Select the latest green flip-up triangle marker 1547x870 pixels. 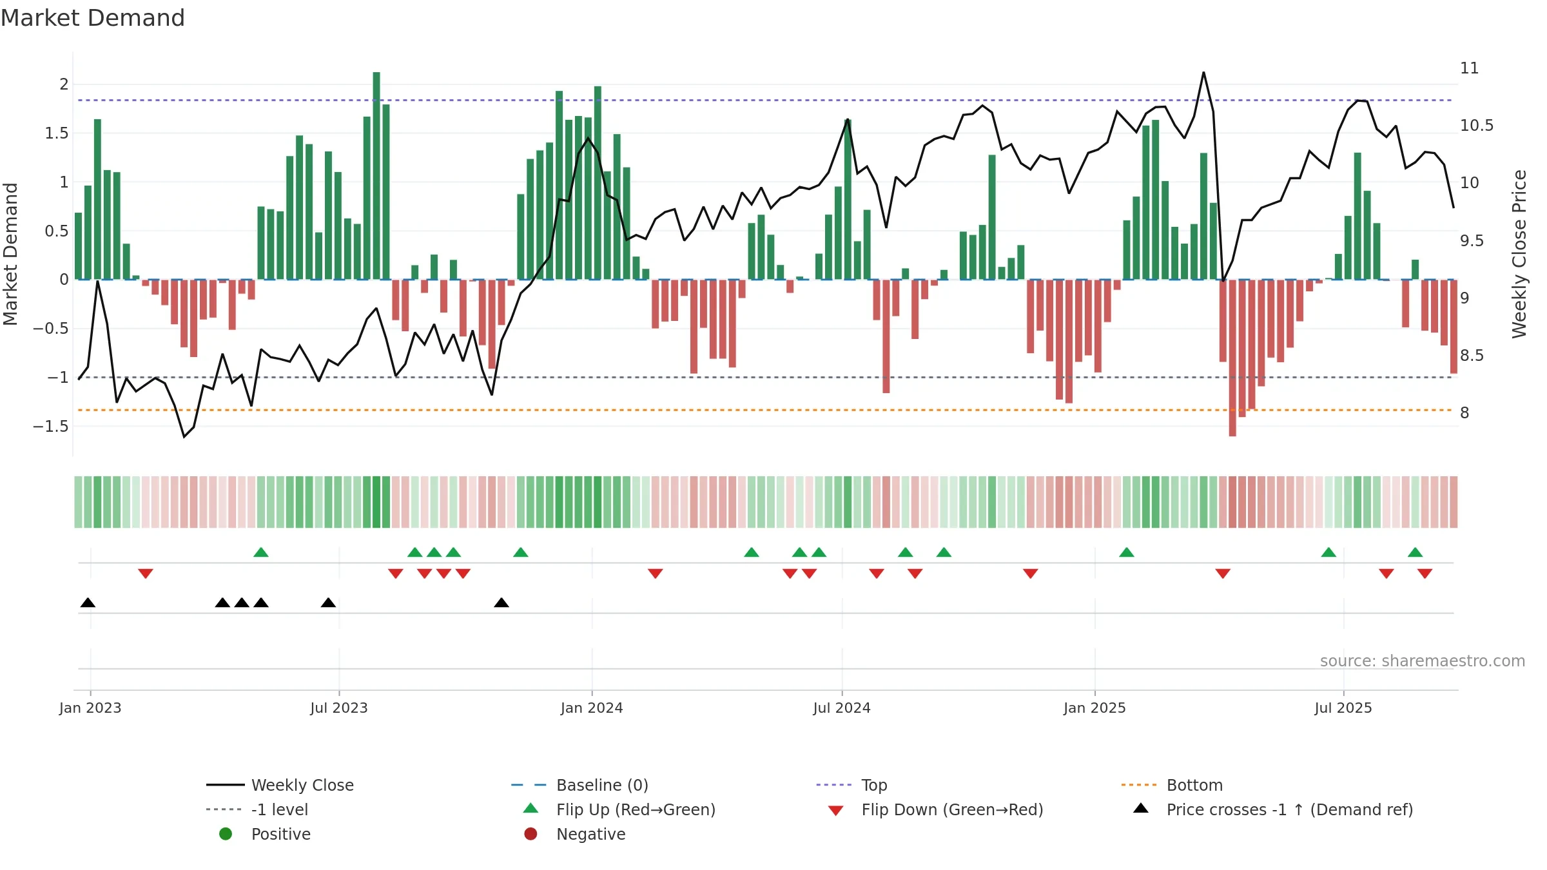(x=1416, y=552)
